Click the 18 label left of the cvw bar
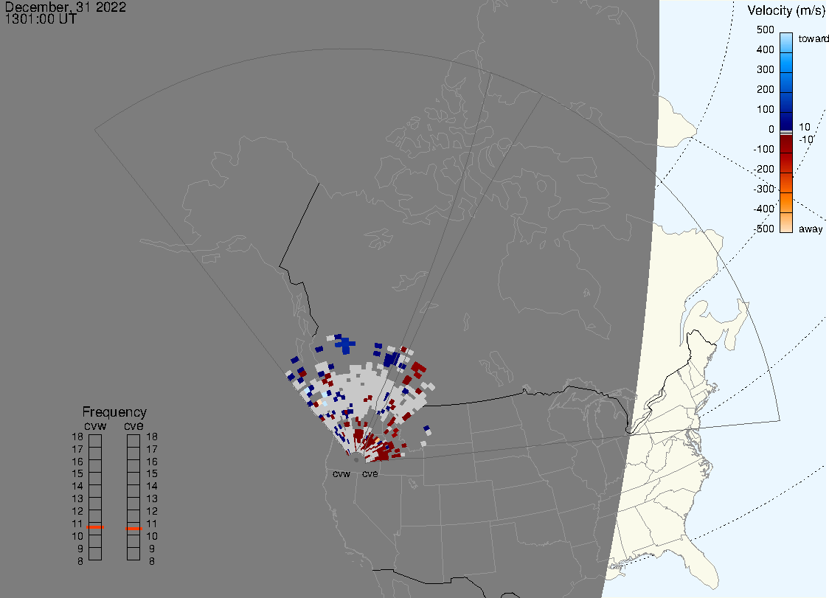Image resolution: width=829 pixels, height=598 pixels. pyautogui.click(x=77, y=437)
